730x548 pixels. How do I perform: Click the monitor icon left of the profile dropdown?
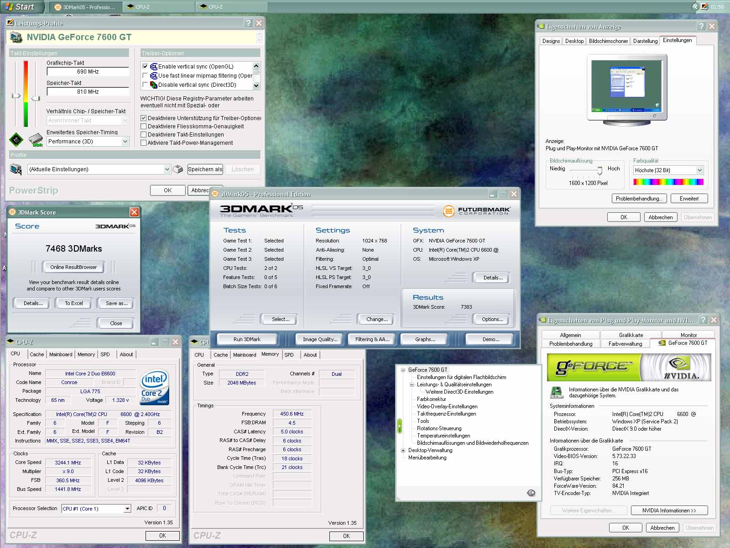(16, 169)
